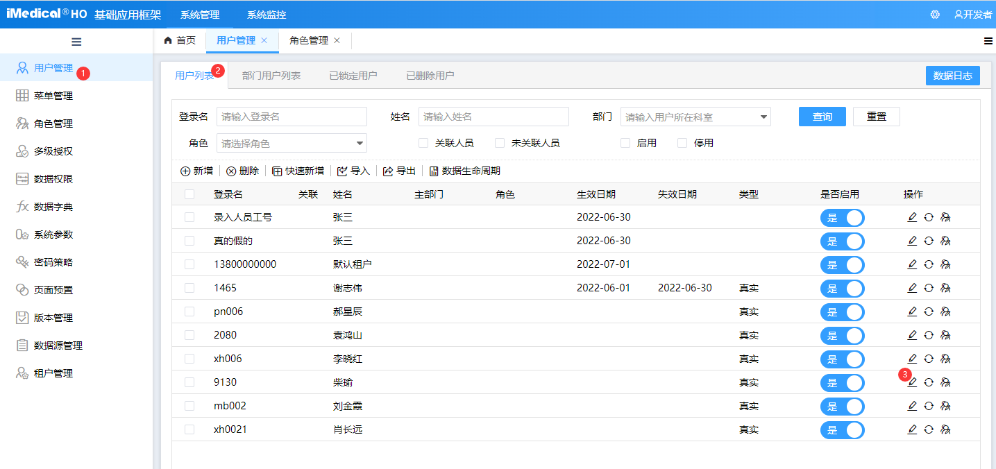Collapse the sidebar with the hamburger icon

(x=76, y=42)
